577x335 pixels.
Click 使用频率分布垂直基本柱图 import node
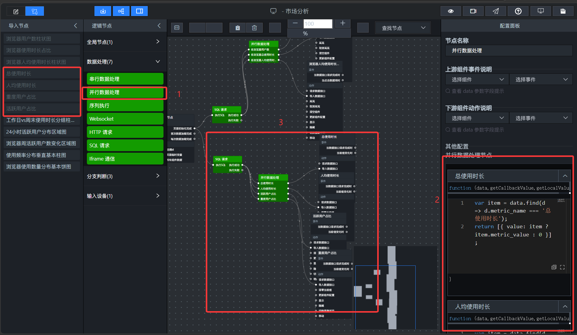coord(42,155)
